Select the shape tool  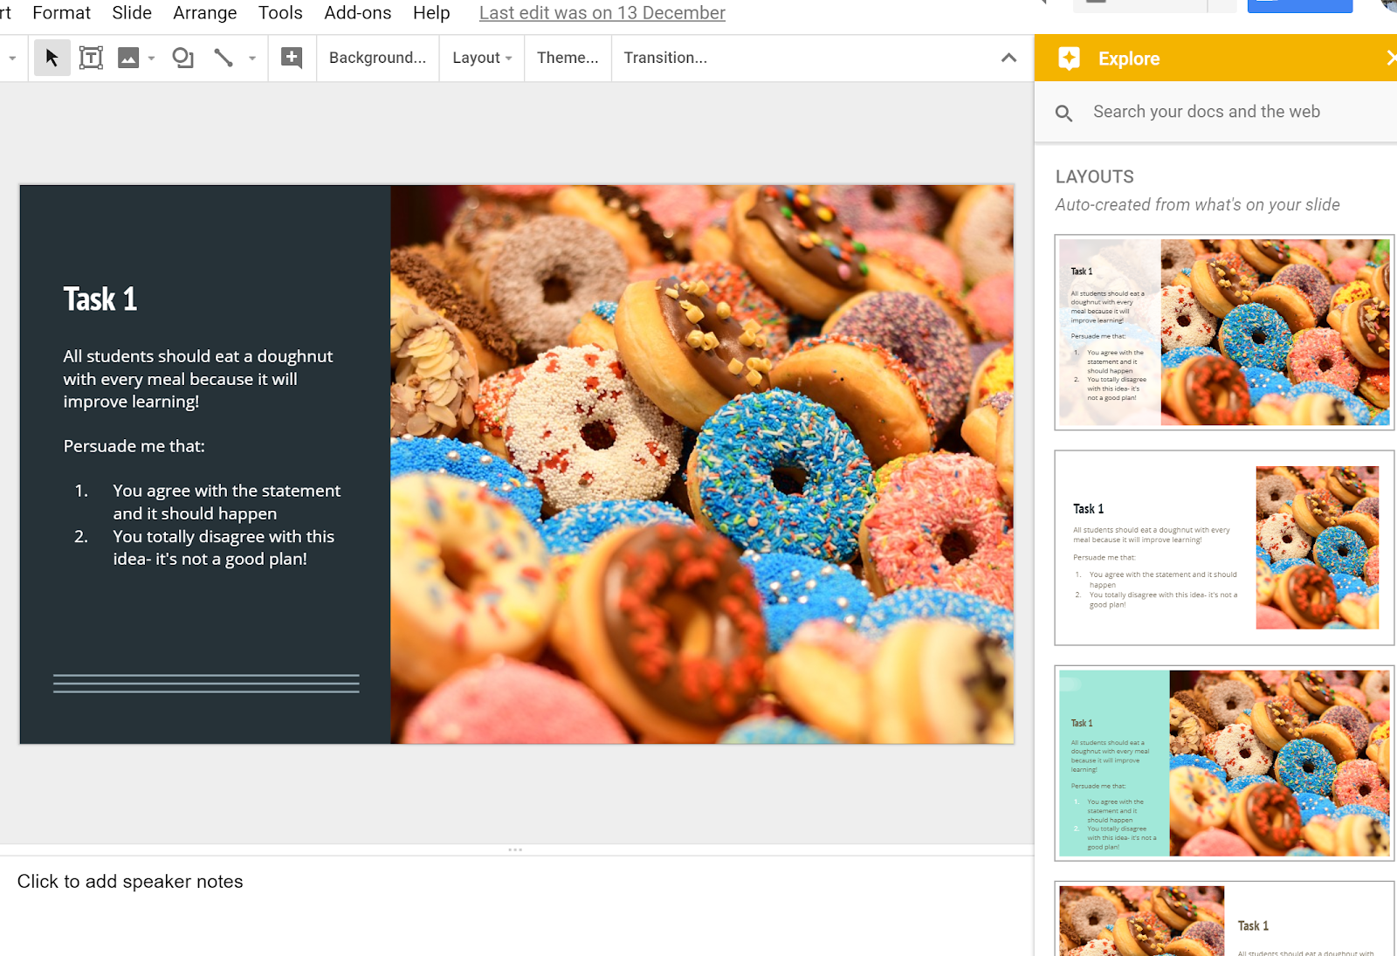point(182,58)
